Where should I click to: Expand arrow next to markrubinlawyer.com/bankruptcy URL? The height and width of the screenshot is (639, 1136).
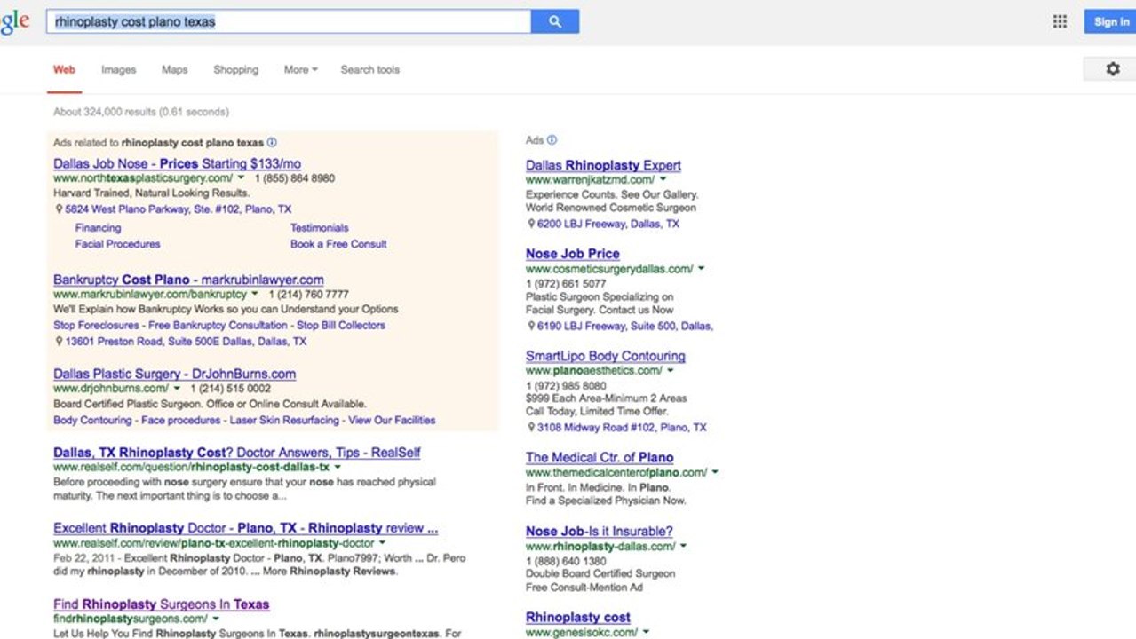(x=255, y=294)
